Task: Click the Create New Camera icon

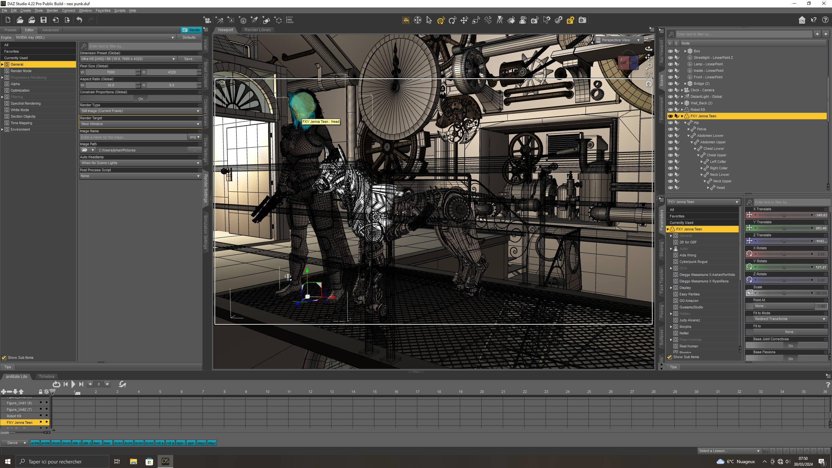Action: pyautogui.click(x=207, y=20)
